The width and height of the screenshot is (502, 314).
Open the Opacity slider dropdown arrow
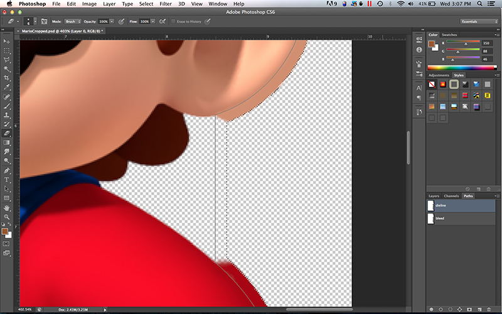(x=112, y=21)
